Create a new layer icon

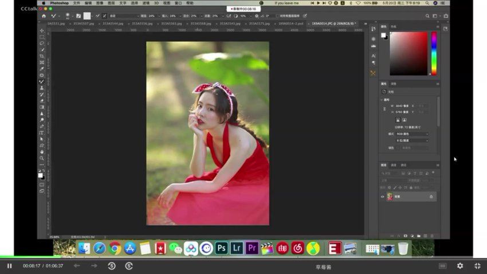point(425,236)
